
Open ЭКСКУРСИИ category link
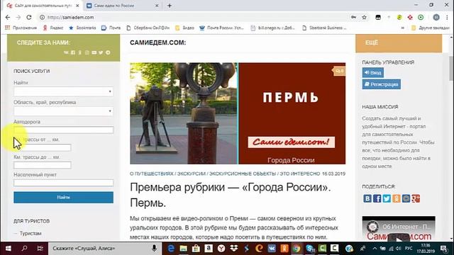[x=191, y=174]
